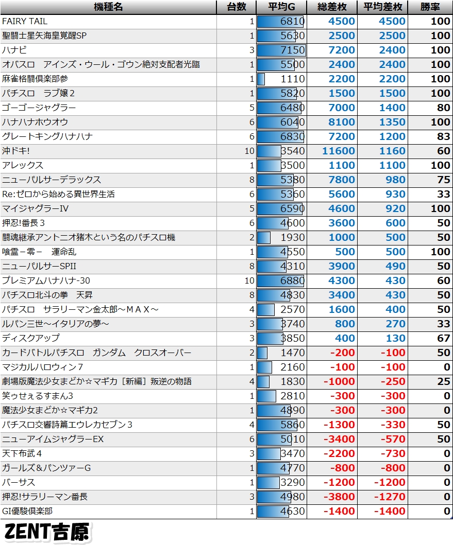Click the 勝率 column header

pos(430,7)
